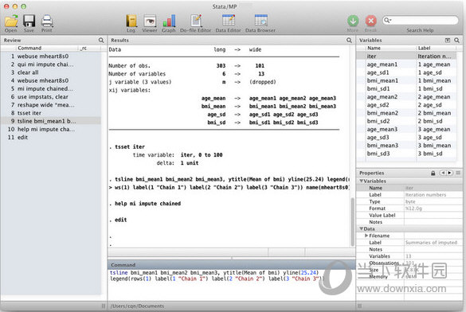Viewport: 466px width, 312px height.
Task: Select the bmi_mean3 variable
Action: (407, 146)
